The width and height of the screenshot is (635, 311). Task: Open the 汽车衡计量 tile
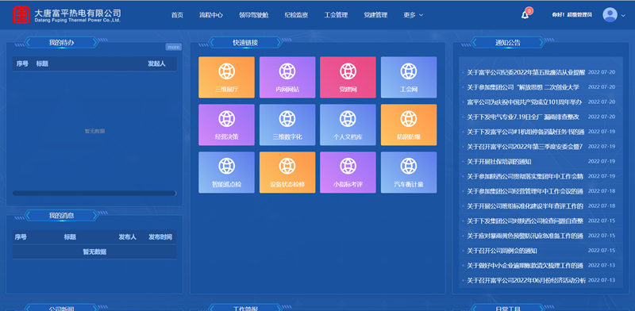pyautogui.click(x=409, y=172)
